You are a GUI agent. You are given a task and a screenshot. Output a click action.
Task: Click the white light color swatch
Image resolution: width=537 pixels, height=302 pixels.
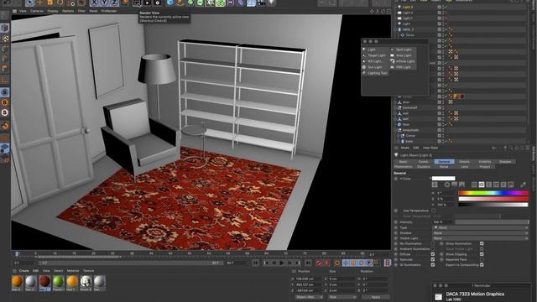[444, 179]
